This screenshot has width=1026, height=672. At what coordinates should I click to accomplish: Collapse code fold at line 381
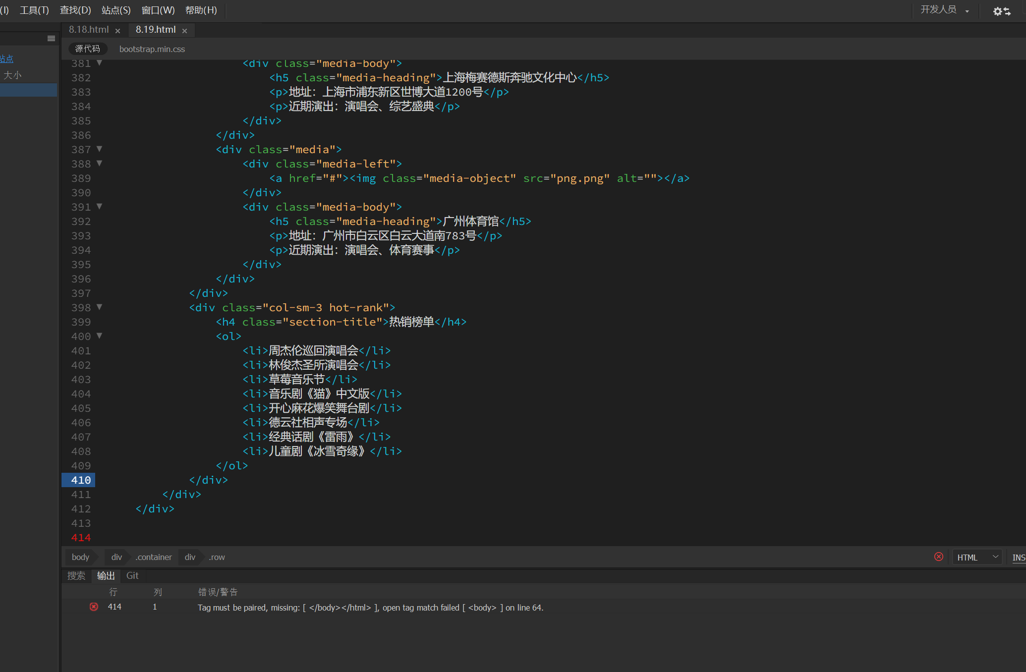tap(99, 63)
